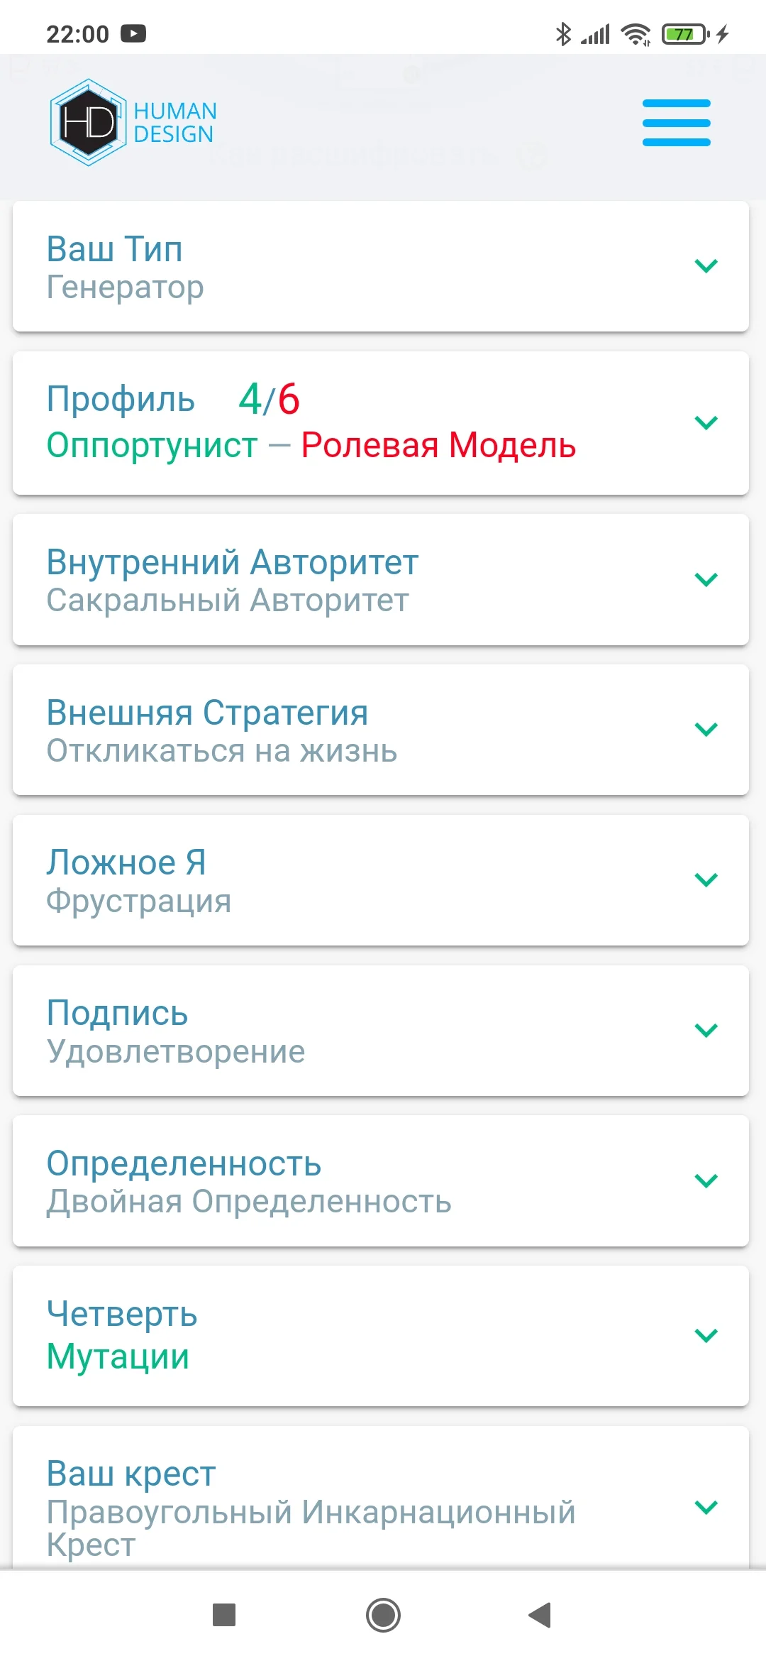Viewport: 766px width, 1661px height.
Task: Expand the Профиль 4/6 chevron
Action: [706, 423]
